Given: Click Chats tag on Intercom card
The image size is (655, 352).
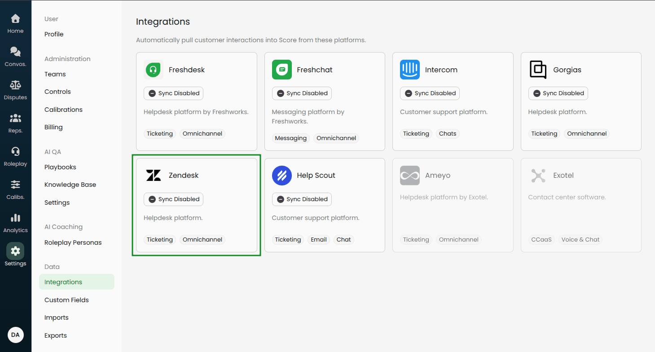Looking at the screenshot, I should 448,134.
